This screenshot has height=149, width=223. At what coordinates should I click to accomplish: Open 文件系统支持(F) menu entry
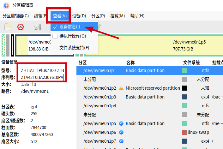[74, 48]
